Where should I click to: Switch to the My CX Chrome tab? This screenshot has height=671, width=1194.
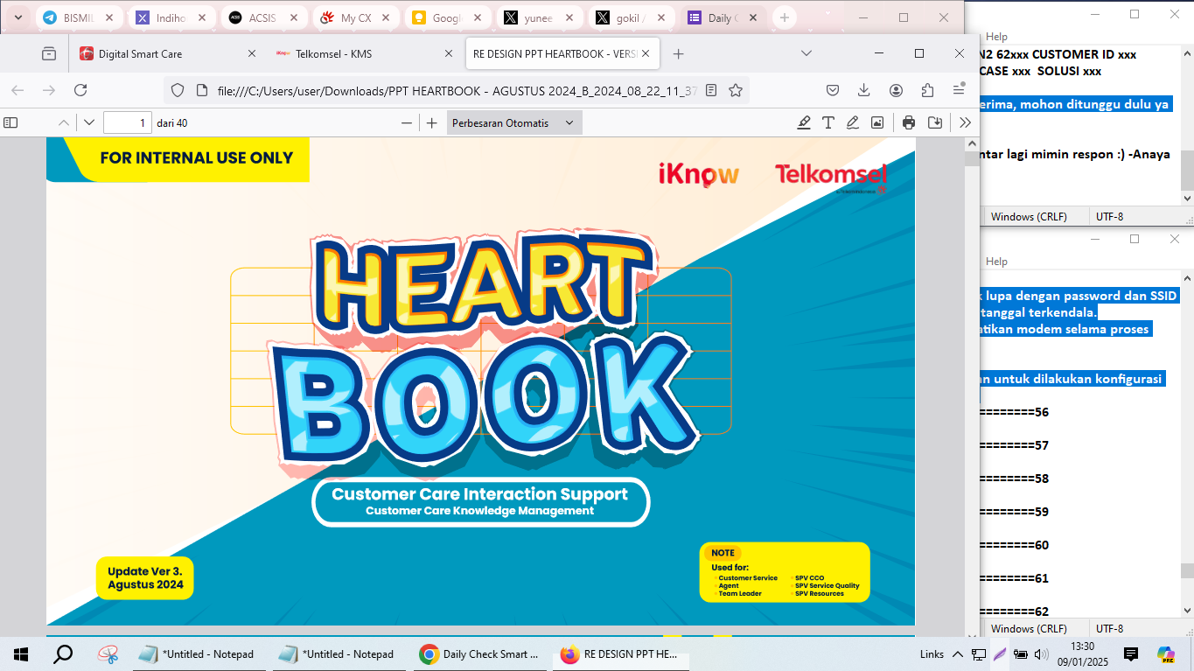(x=356, y=17)
